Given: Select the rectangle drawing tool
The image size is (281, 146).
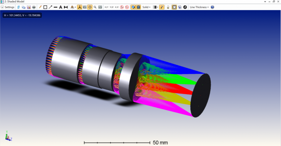Looking at the screenshot, I should pyautogui.click(x=45, y=7).
